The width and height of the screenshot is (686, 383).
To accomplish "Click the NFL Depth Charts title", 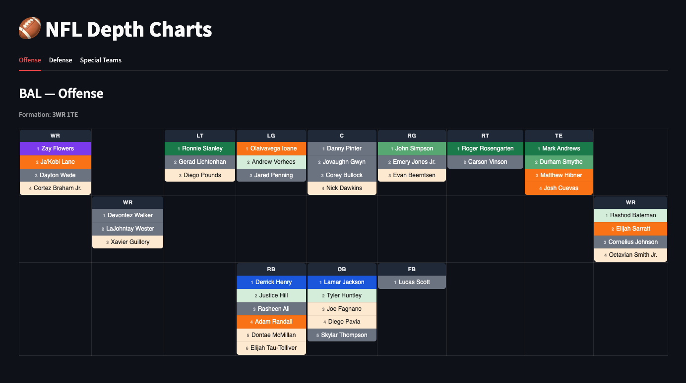I will click(x=116, y=30).
